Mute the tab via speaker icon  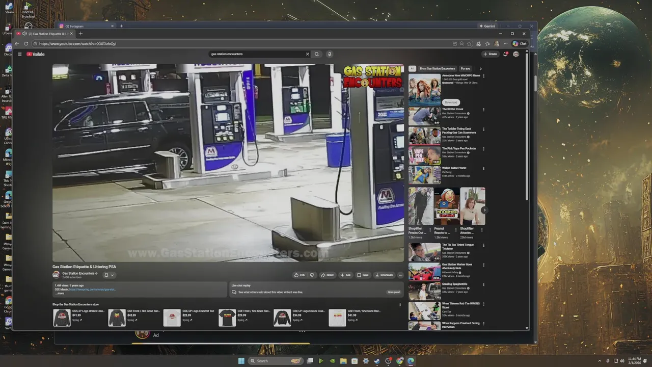pos(24,34)
